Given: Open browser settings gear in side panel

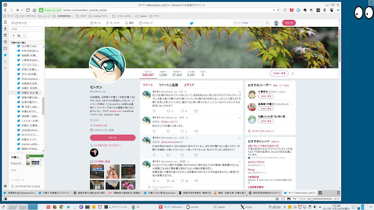Looking at the screenshot, I should 5,186.
